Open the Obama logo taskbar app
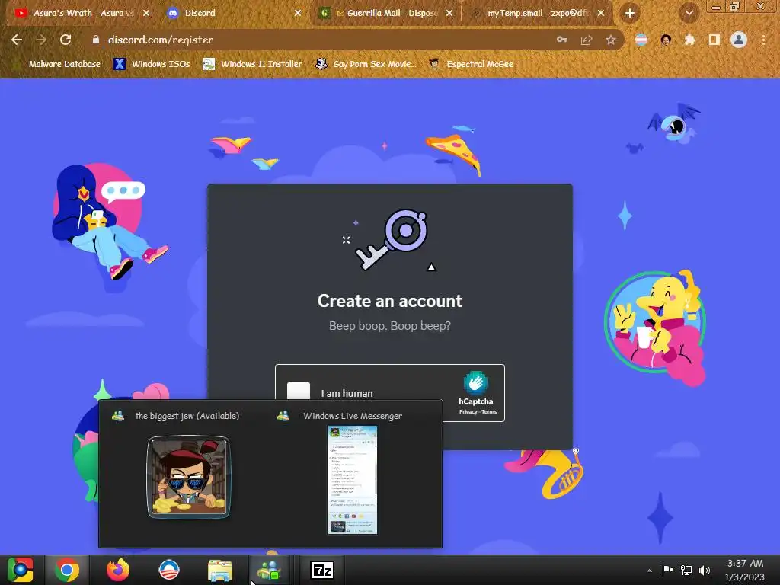 (168, 570)
